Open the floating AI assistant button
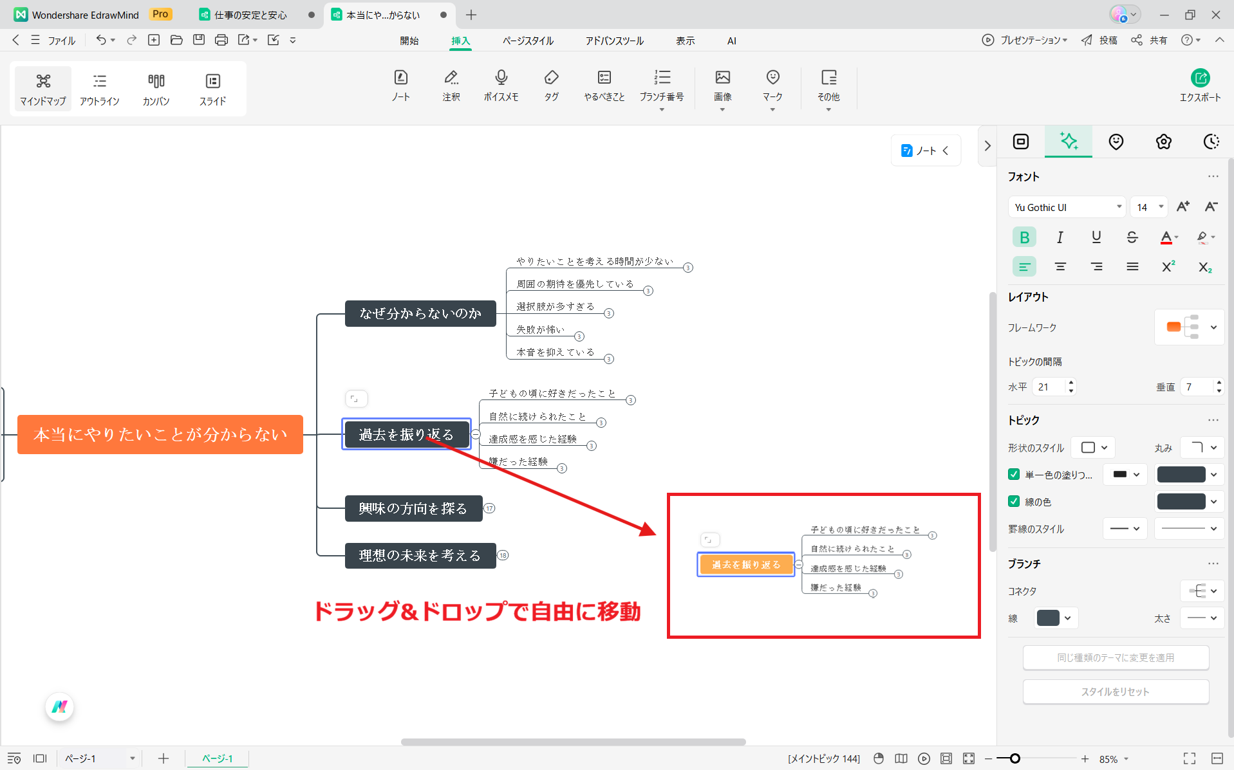 60,707
